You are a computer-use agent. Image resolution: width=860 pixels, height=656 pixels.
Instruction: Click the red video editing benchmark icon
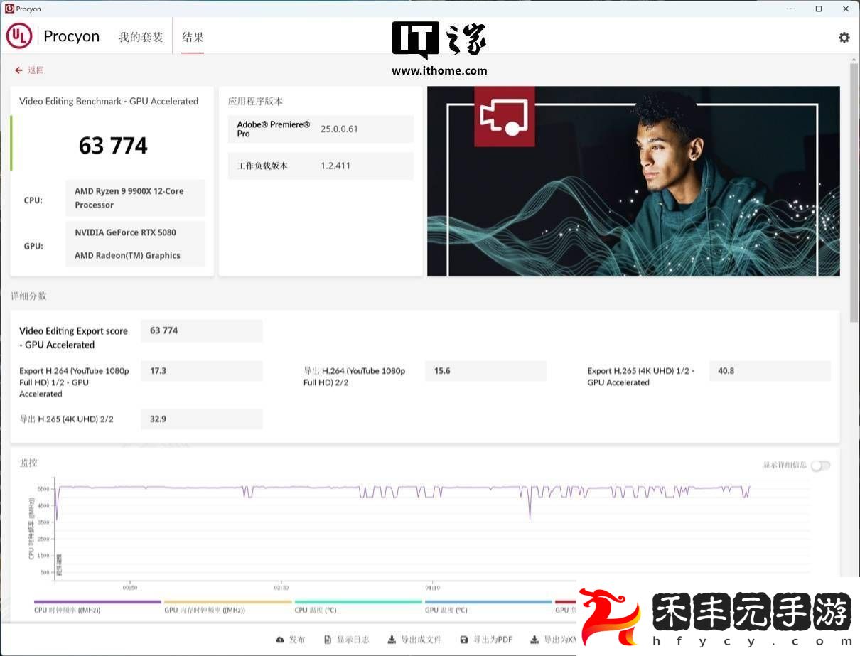click(x=504, y=117)
